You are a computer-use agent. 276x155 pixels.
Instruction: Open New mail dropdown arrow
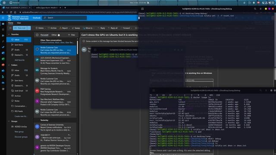click(29, 28)
